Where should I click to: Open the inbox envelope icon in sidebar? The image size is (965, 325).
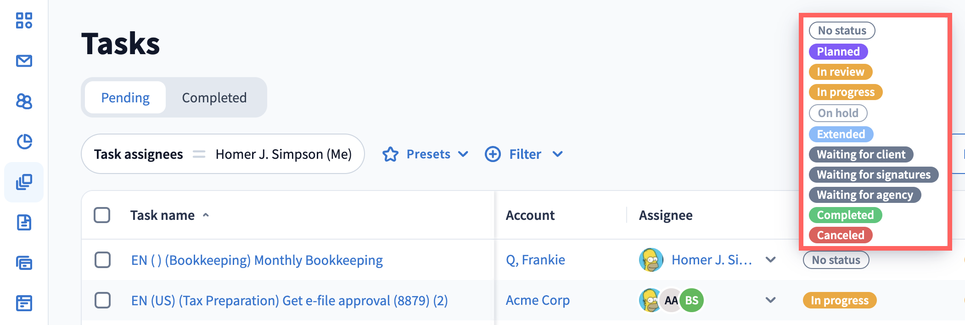click(24, 61)
